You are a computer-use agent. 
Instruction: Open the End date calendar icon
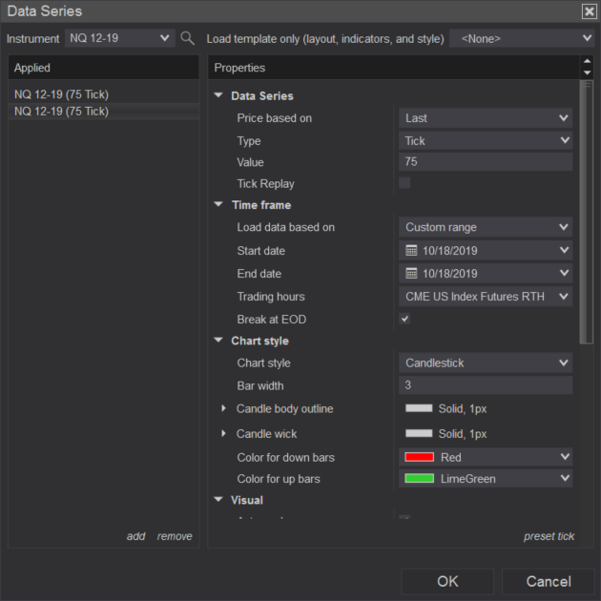pyautogui.click(x=411, y=274)
